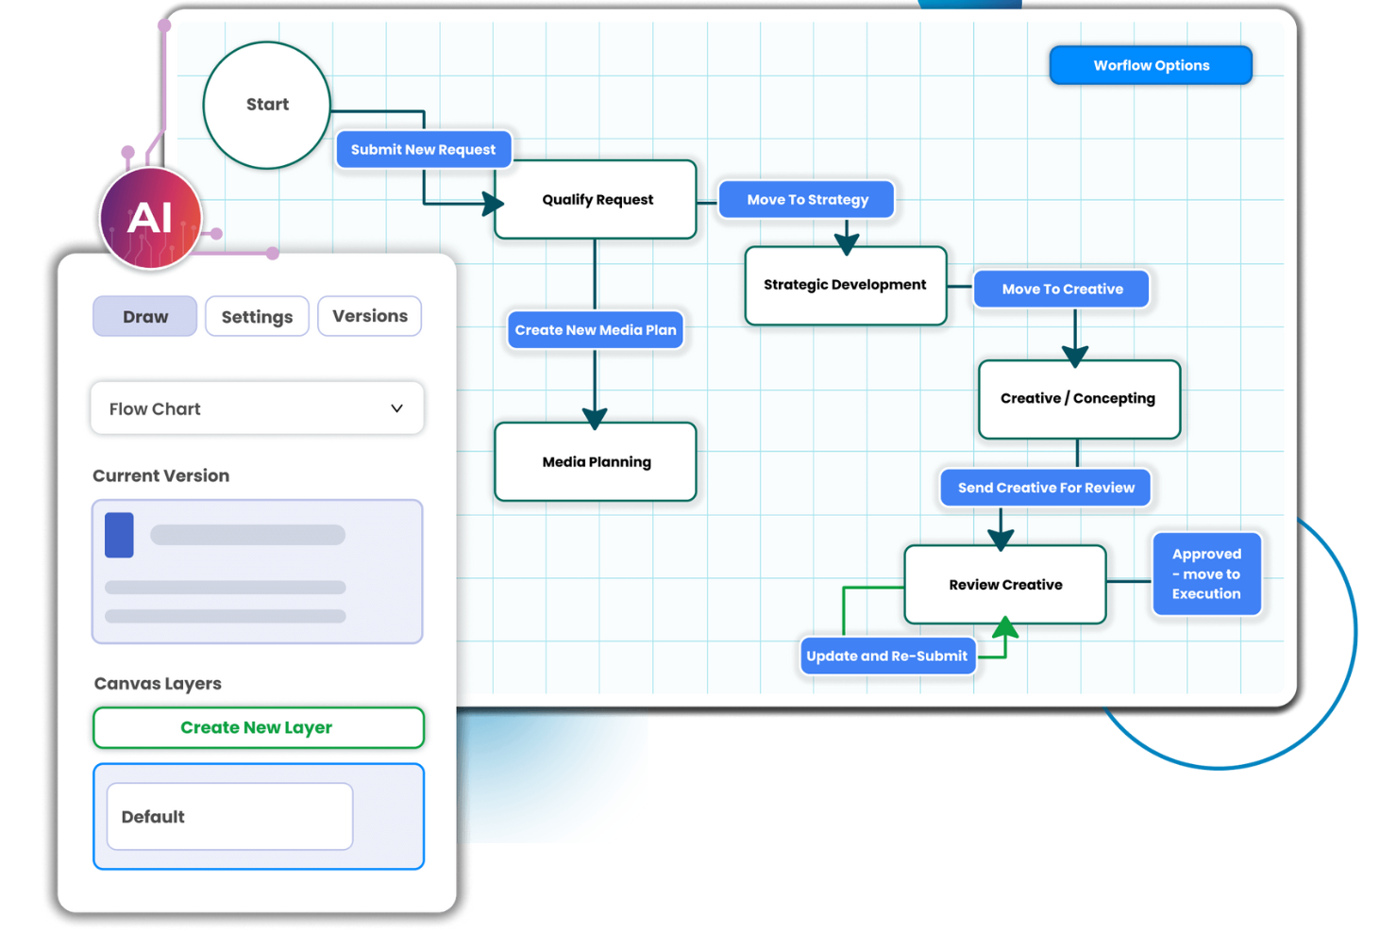
Task: Select the Default canvas layer field
Action: (230, 817)
